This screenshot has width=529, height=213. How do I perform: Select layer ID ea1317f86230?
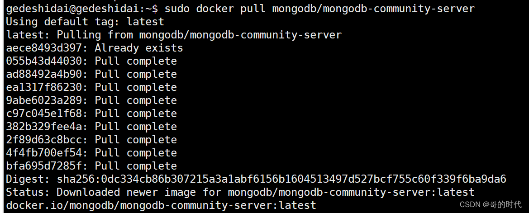click(x=47, y=87)
